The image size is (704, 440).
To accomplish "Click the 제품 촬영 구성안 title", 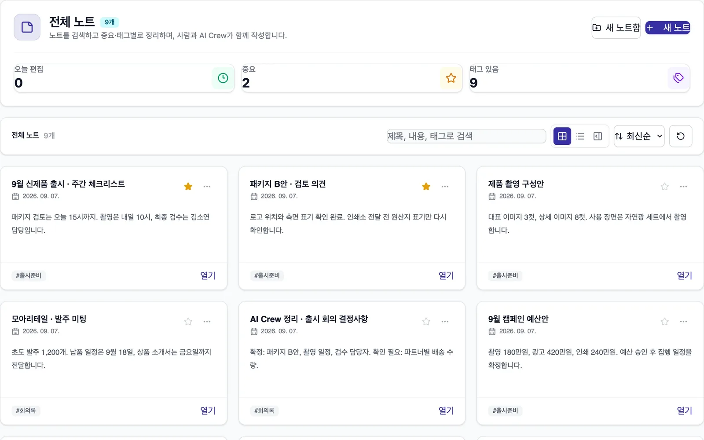I will [516, 184].
